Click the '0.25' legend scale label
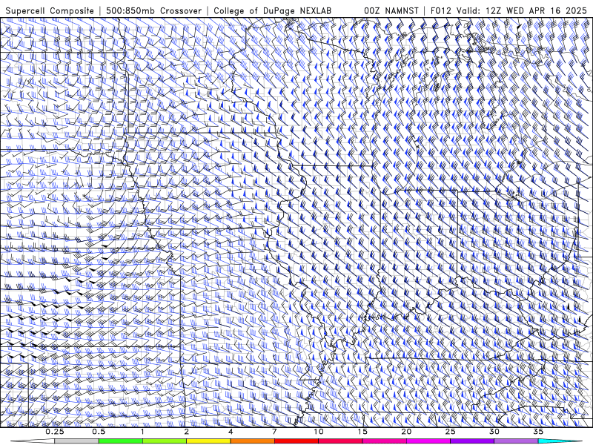 [x=55, y=432]
